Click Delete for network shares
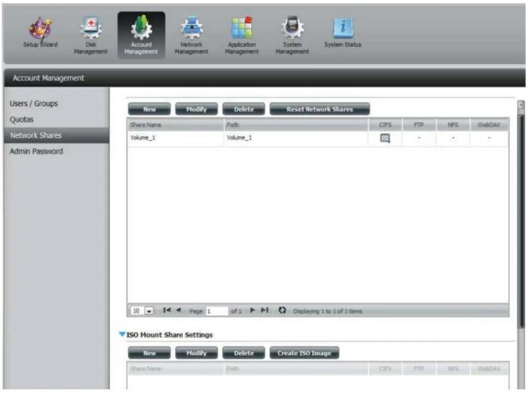The width and height of the screenshot is (526, 393). 244,109
